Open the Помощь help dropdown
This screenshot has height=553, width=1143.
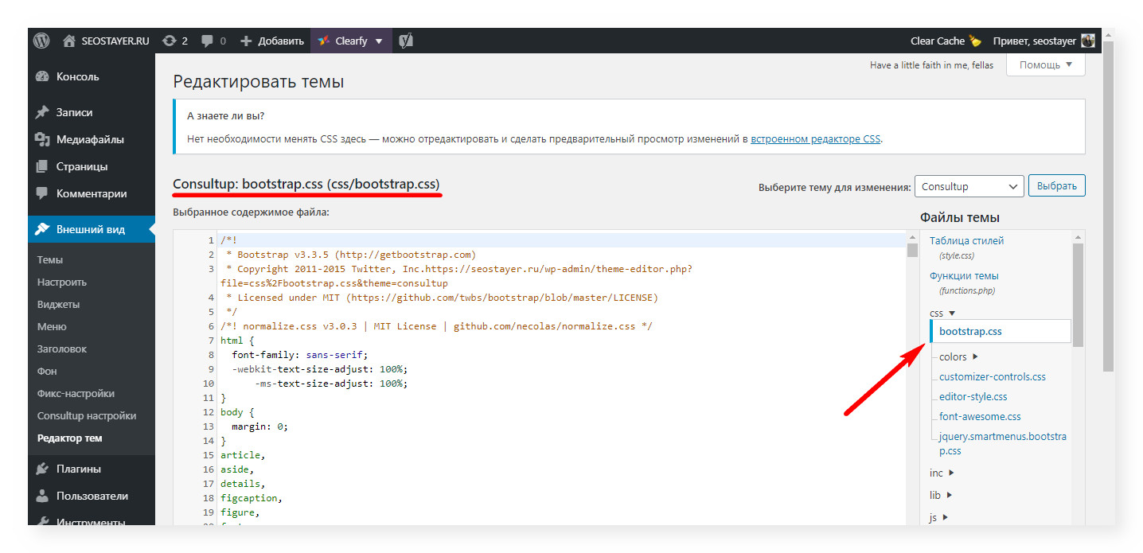pyautogui.click(x=1046, y=64)
